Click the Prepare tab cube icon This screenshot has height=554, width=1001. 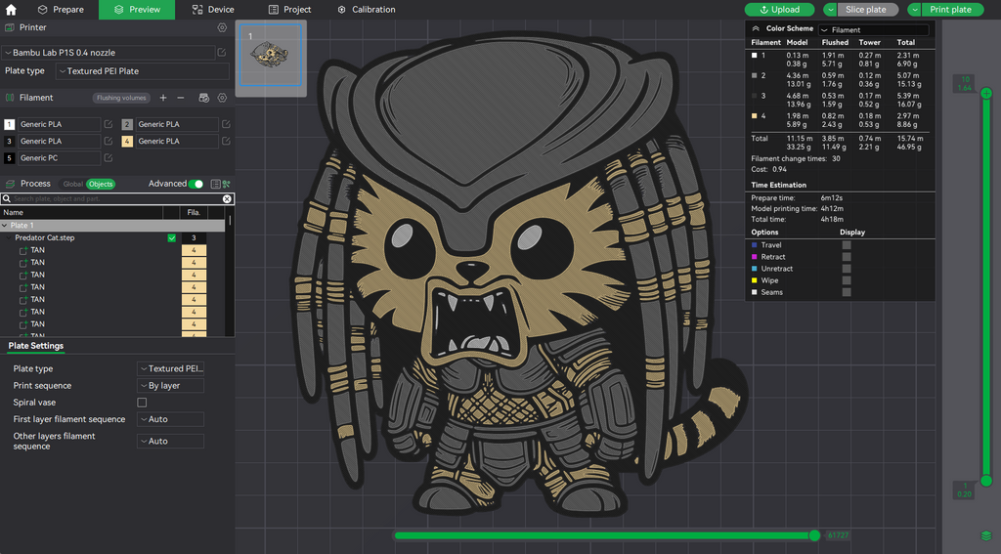43,10
